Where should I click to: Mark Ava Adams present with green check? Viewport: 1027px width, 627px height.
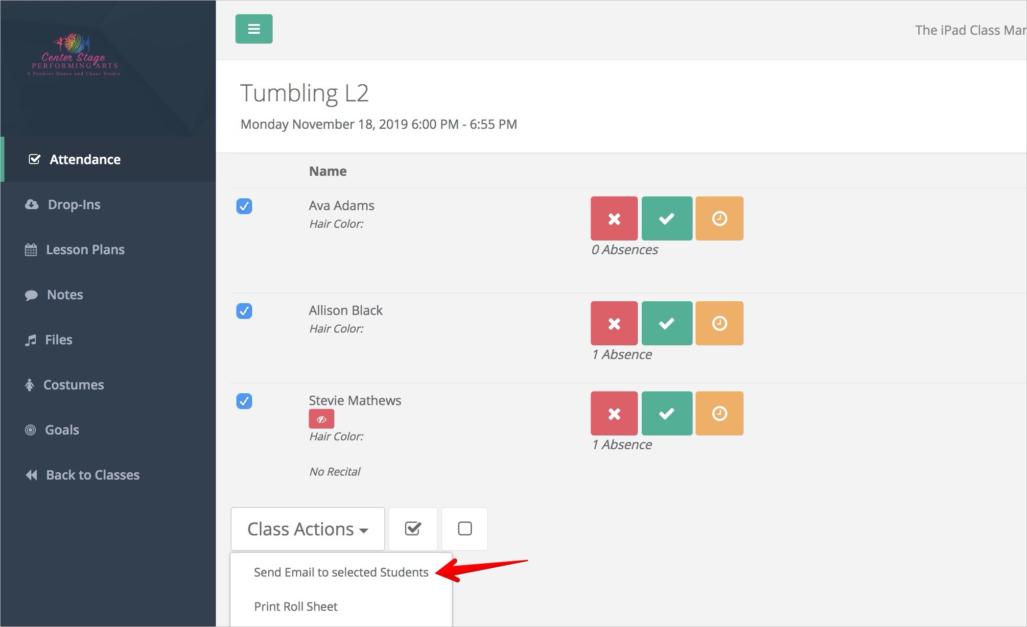point(667,218)
